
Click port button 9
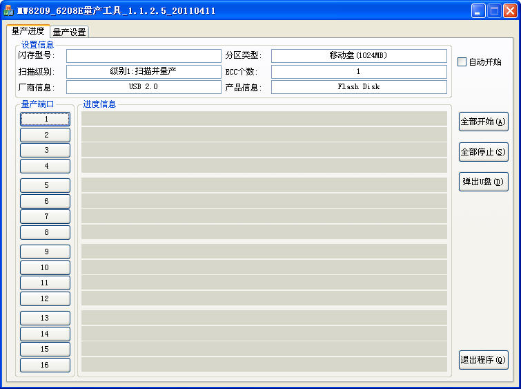click(x=46, y=252)
